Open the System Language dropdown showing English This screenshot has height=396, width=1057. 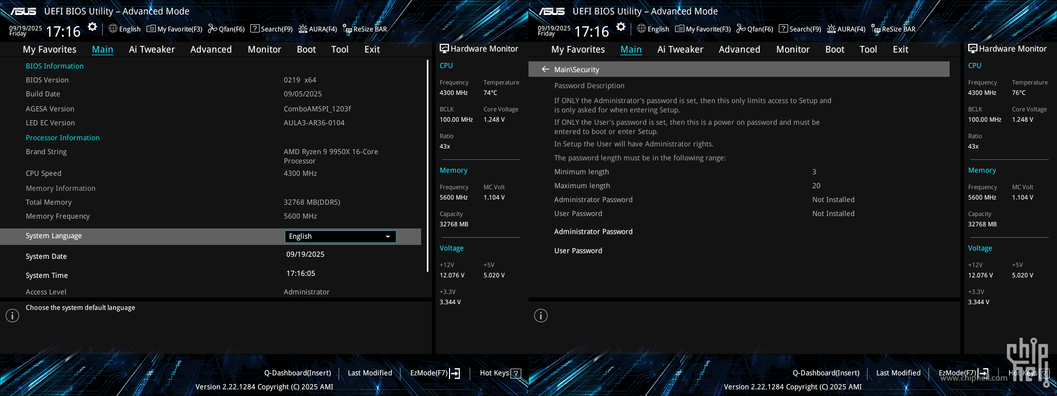point(340,236)
